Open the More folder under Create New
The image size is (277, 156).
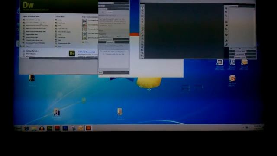coord(58,46)
